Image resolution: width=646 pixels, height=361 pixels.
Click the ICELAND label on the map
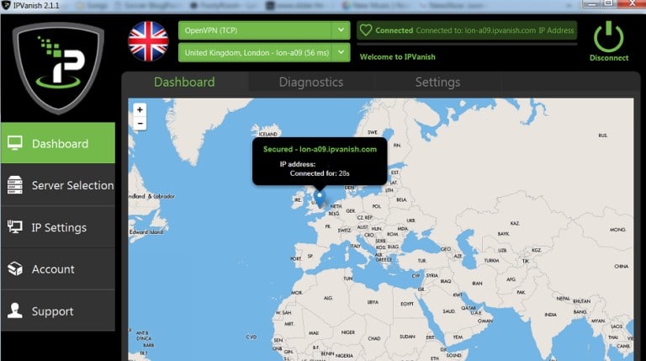(268, 135)
